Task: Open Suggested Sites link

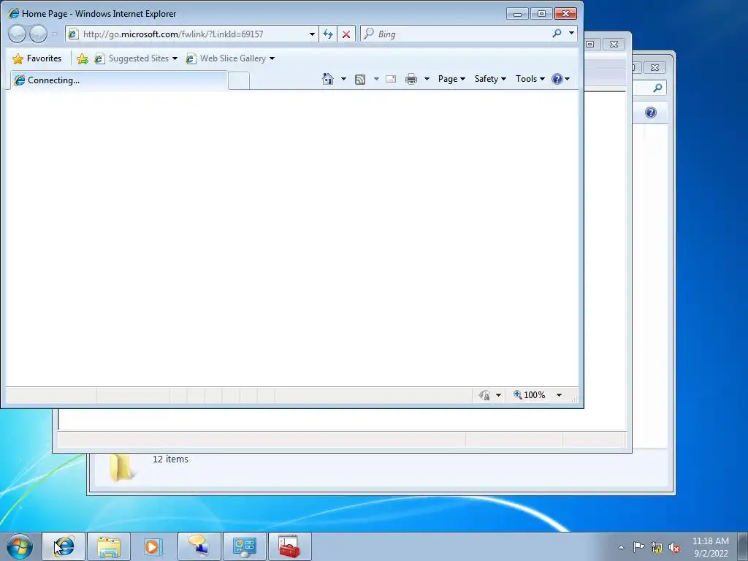Action: click(133, 58)
